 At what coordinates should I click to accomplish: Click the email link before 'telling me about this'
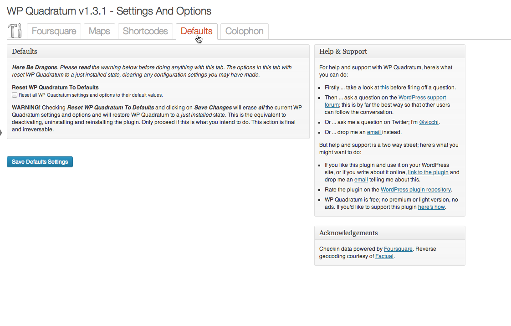pyautogui.click(x=361, y=180)
